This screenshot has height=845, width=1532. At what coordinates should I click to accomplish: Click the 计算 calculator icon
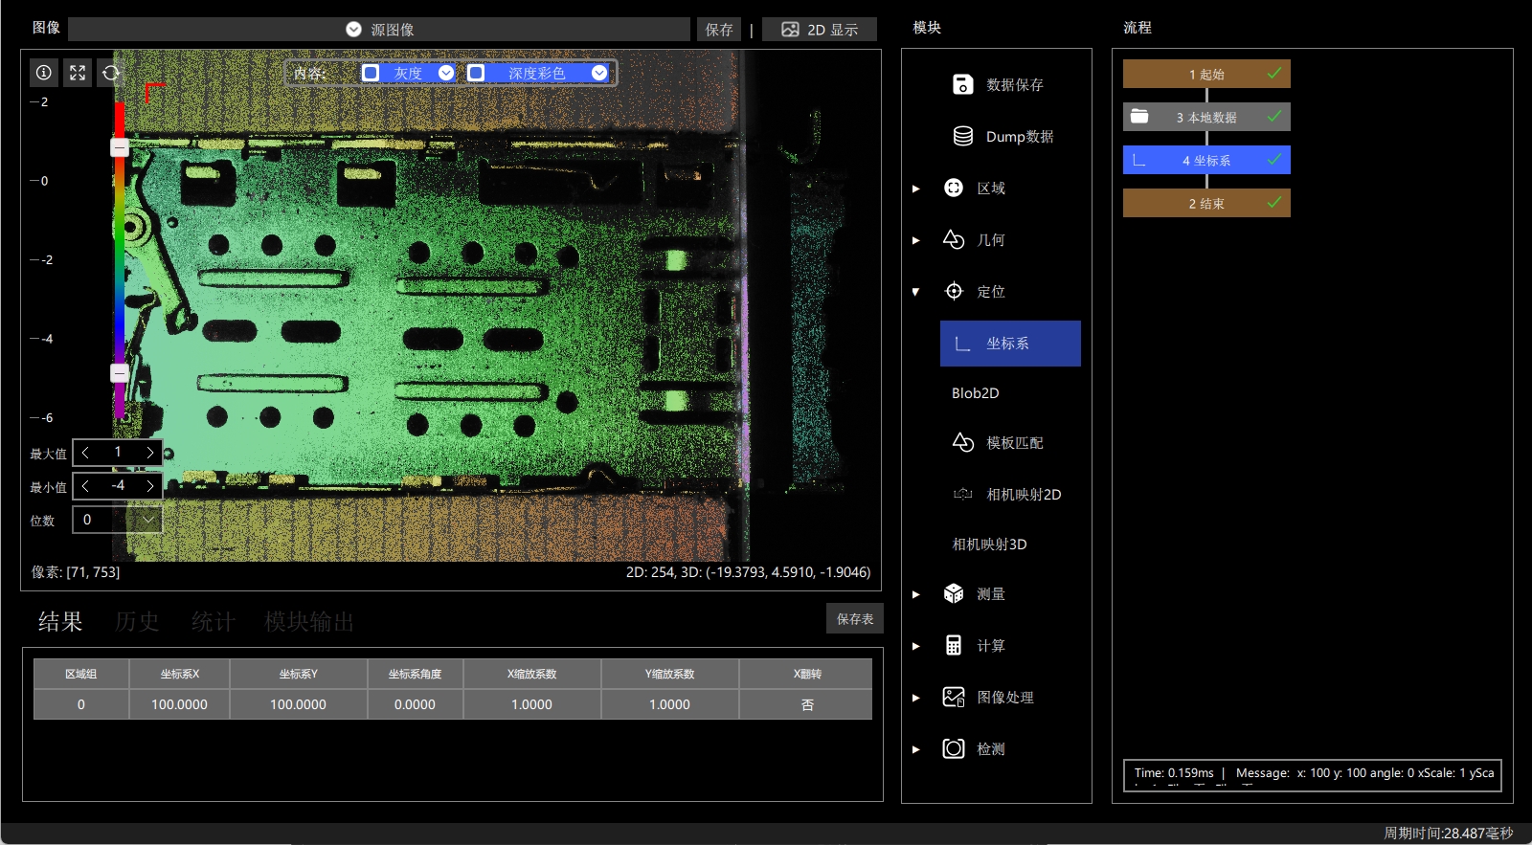pyautogui.click(x=954, y=645)
